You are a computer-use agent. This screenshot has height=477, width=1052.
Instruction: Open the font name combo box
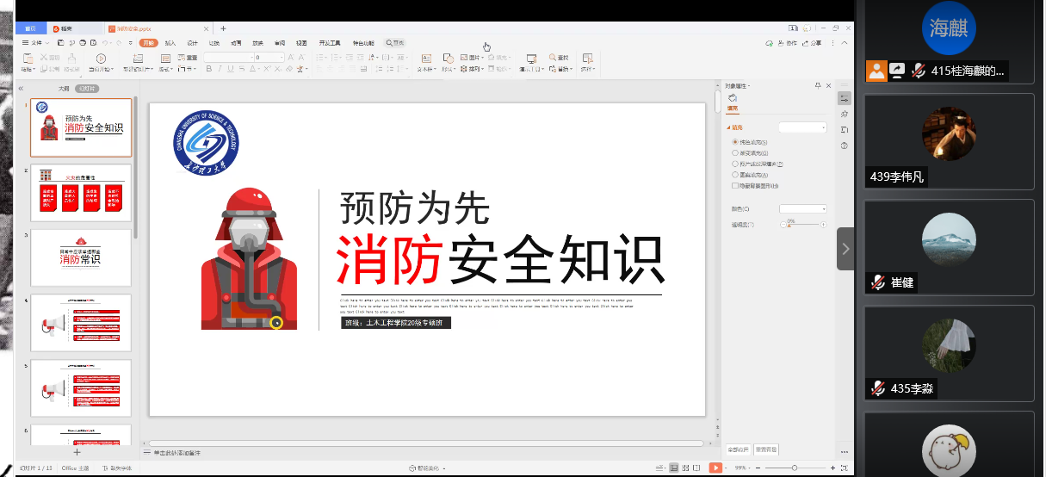point(227,57)
